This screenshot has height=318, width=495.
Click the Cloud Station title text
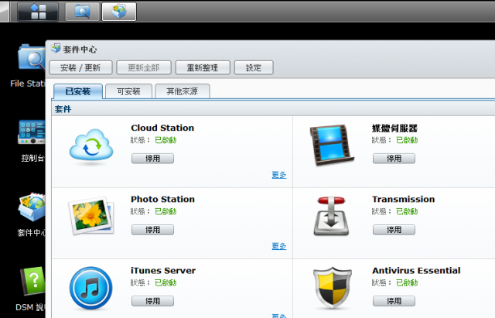pyautogui.click(x=162, y=128)
